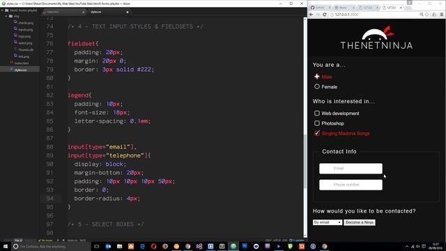Open File Explorer from the taskbar
This screenshot has height=251, width=446.
pos(119,246)
